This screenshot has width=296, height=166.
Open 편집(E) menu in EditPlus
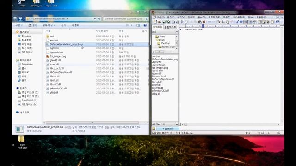tap(171, 18)
